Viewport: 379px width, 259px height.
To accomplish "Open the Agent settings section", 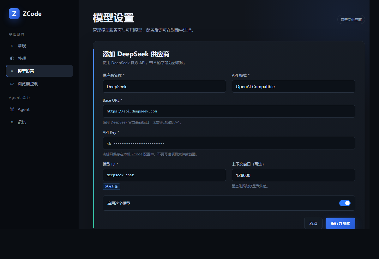I will [x=39, y=109].
